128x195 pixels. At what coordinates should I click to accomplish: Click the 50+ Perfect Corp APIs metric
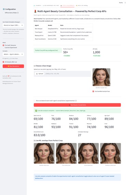coord(66,52)
